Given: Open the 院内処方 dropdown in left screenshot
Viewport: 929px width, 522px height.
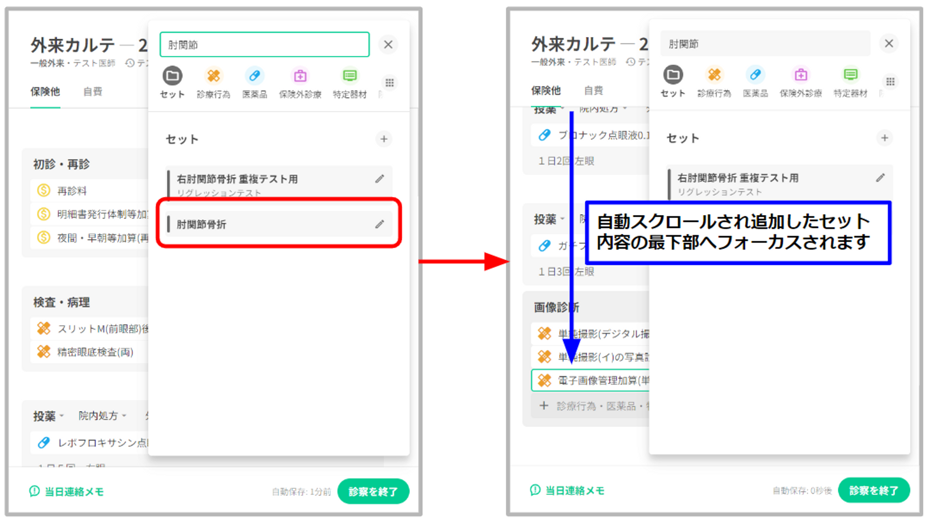Looking at the screenshot, I should tap(102, 416).
